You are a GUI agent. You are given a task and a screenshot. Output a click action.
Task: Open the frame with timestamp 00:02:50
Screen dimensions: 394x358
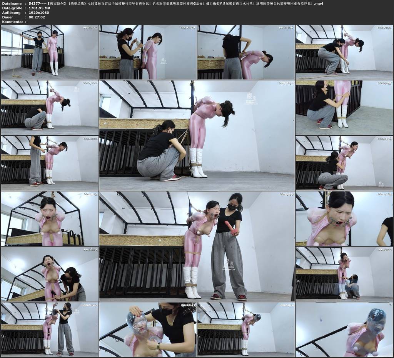(x=148, y=52)
